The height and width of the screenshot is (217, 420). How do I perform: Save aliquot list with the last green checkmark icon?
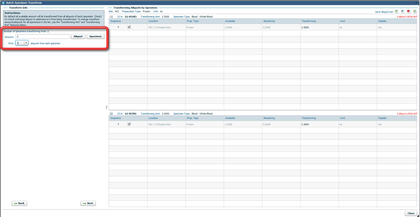pos(415,12)
